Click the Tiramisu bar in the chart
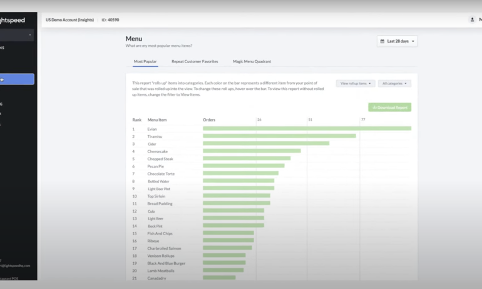Screen dimensions: 482x289 [279, 136]
